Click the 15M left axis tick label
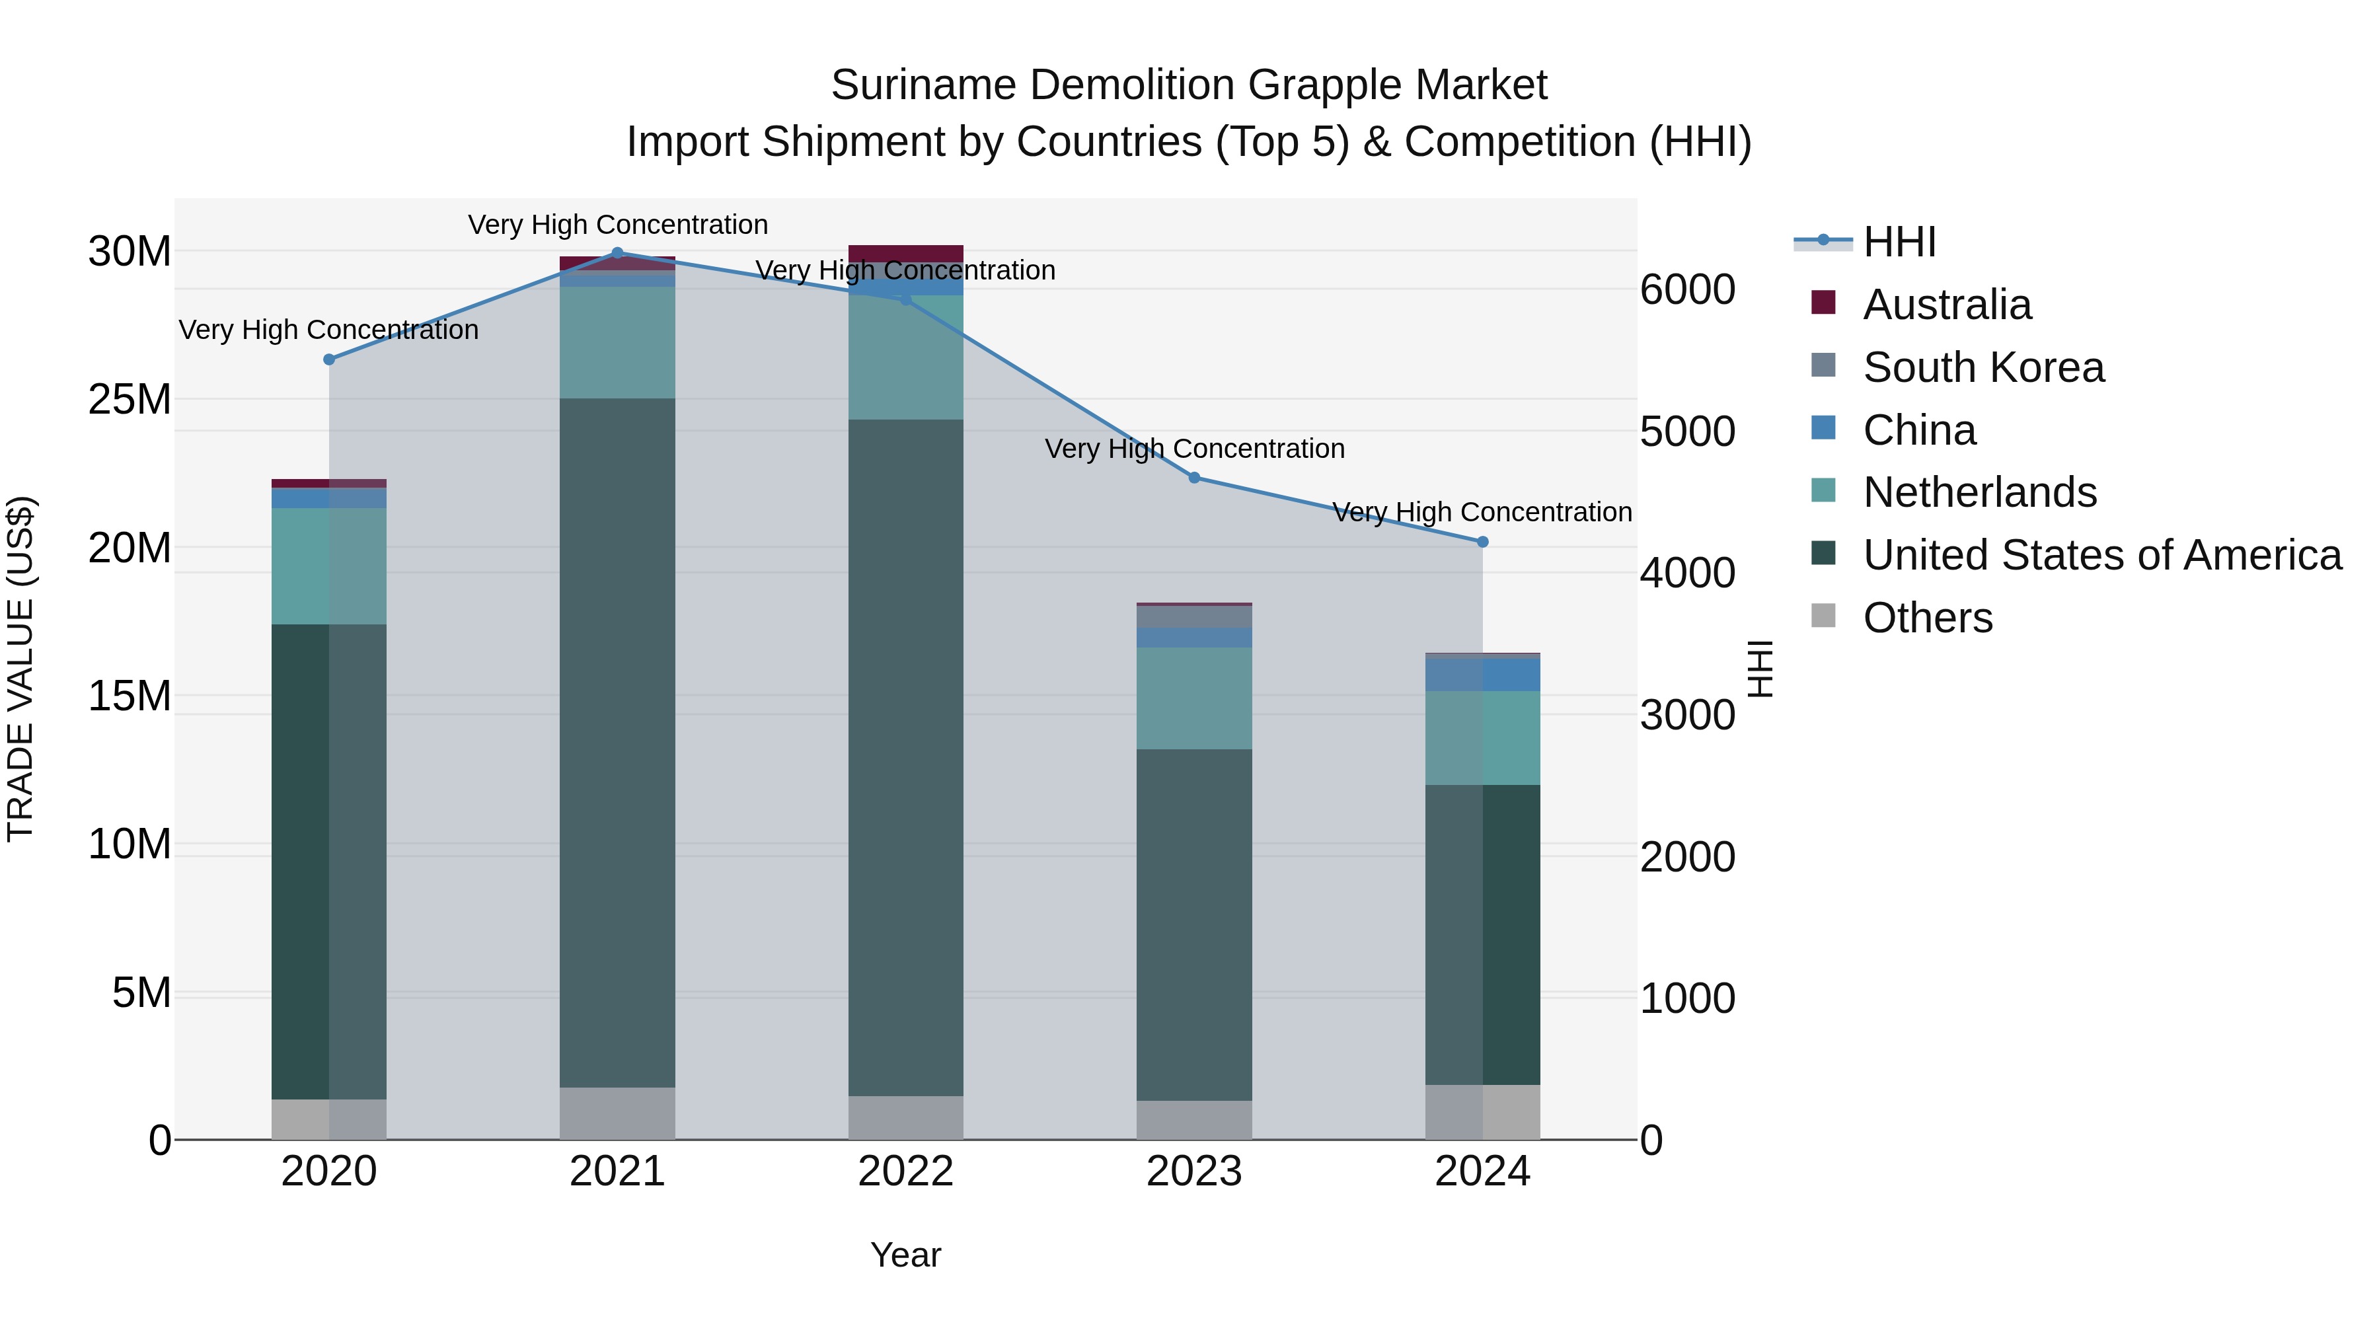 pos(130,695)
